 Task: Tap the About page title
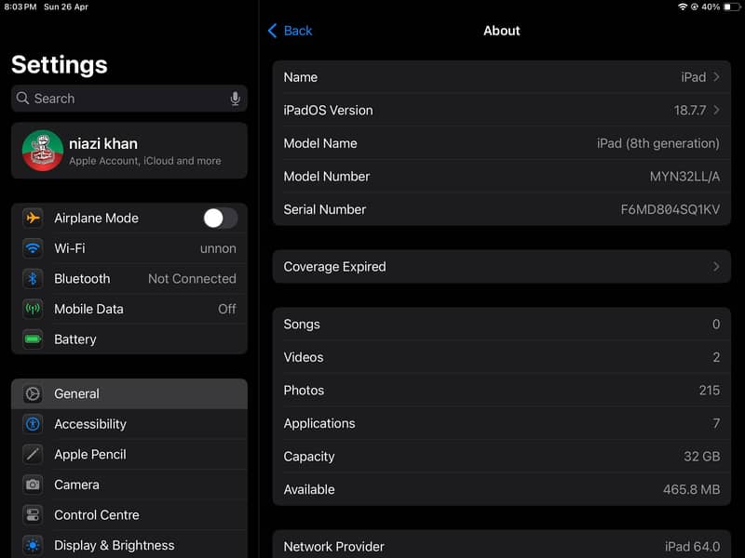pos(502,31)
